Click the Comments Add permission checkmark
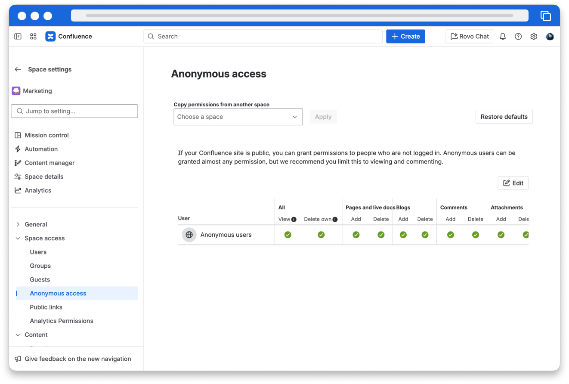 pos(450,235)
